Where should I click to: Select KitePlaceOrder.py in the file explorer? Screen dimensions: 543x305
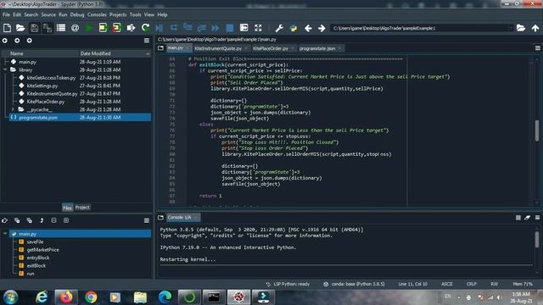[45, 102]
